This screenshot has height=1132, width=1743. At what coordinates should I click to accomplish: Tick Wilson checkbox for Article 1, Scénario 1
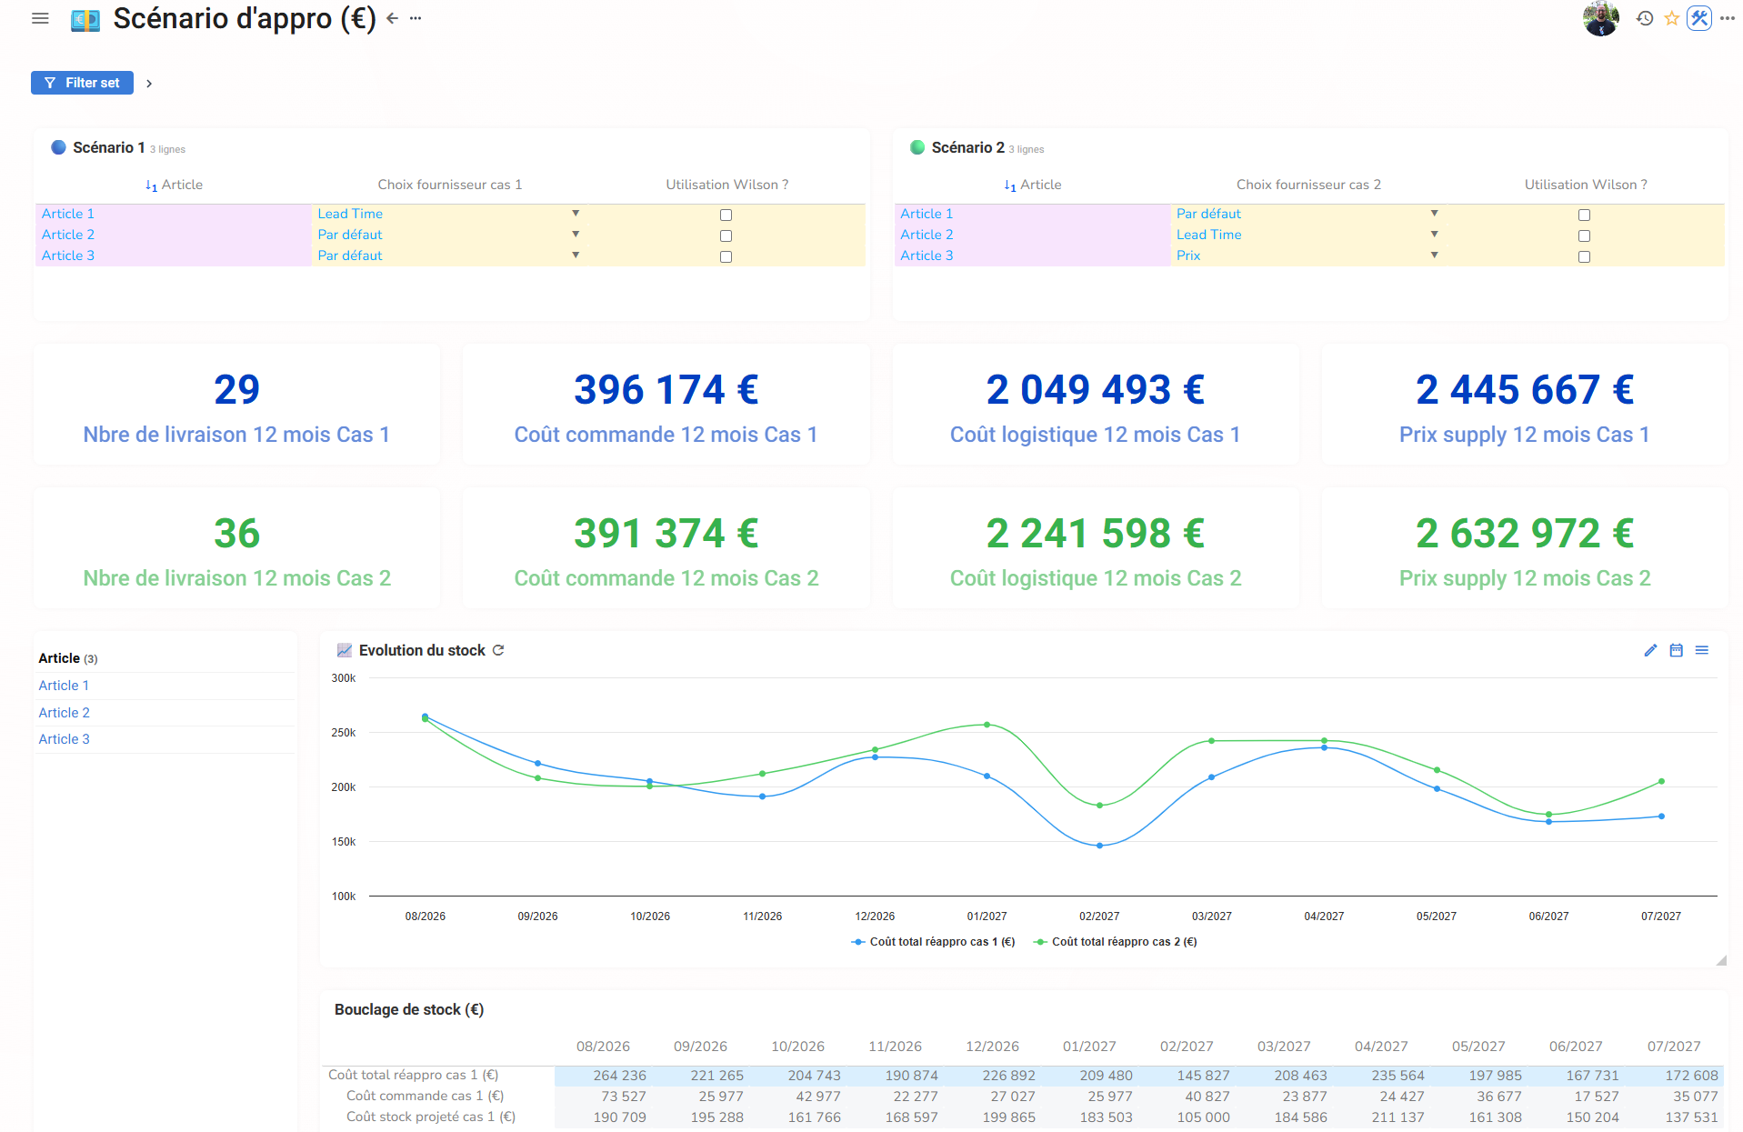(726, 215)
